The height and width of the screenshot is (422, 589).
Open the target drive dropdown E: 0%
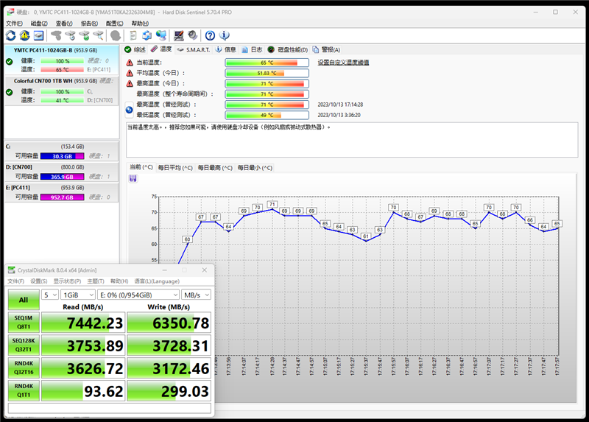click(x=138, y=295)
